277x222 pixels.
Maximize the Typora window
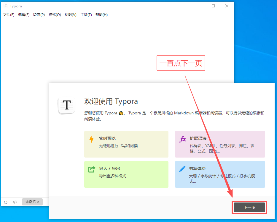(x=213, y=6)
